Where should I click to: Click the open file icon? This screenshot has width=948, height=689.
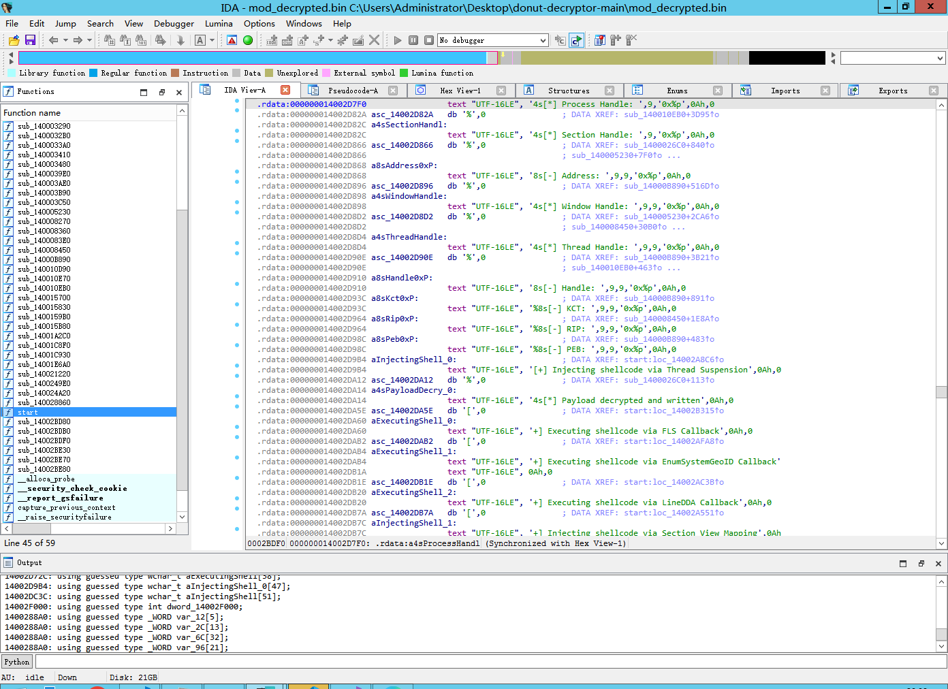tap(14, 40)
